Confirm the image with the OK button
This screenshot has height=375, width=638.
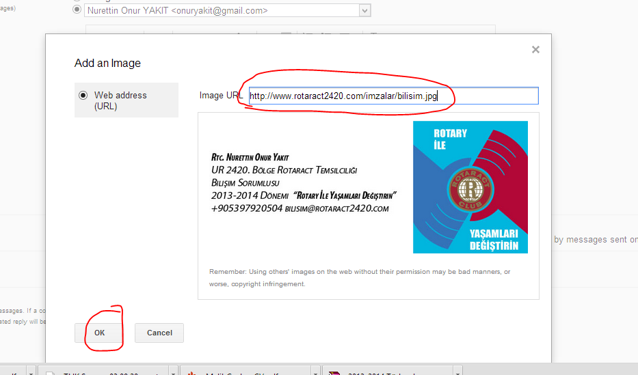[x=99, y=333]
